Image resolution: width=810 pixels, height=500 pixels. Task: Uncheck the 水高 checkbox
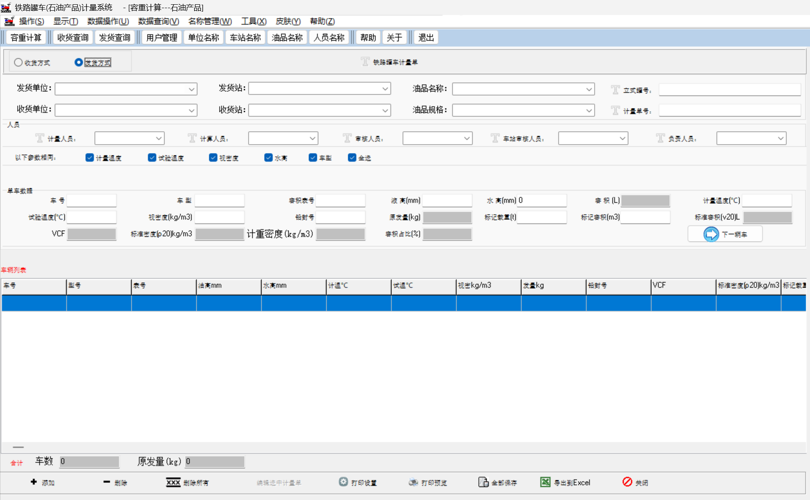pyautogui.click(x=268, y=158)
